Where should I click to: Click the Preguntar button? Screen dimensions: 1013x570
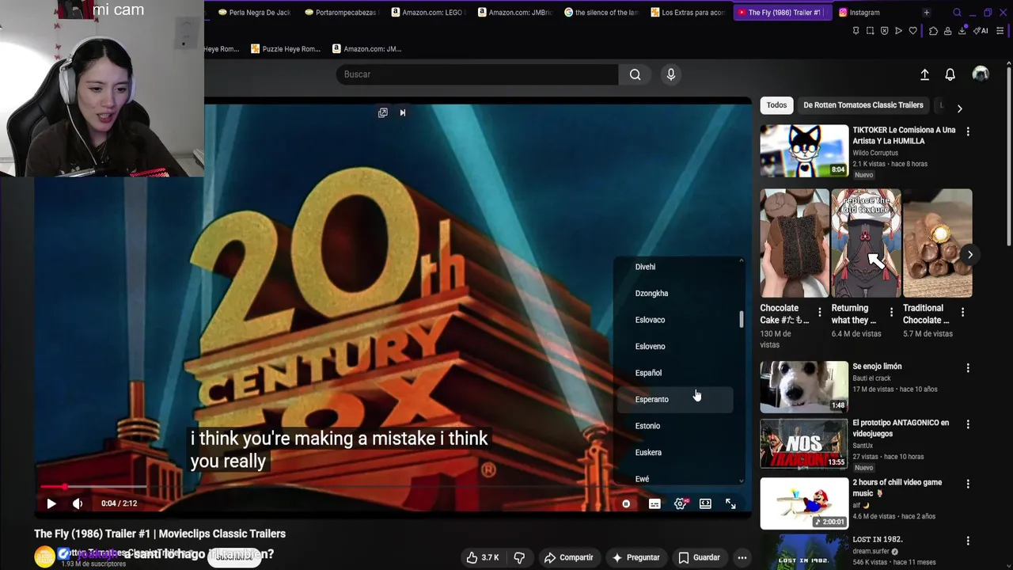point(635,557)
